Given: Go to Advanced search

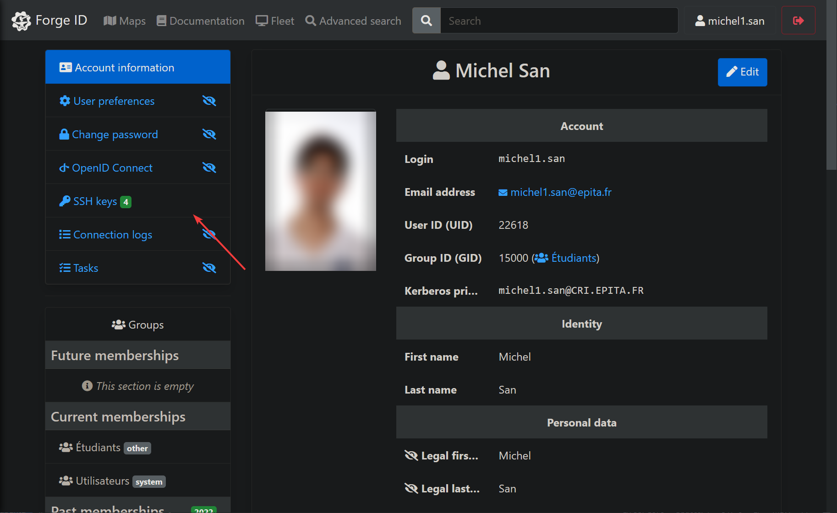Looking at the screenshot, I should coord(353,21).
